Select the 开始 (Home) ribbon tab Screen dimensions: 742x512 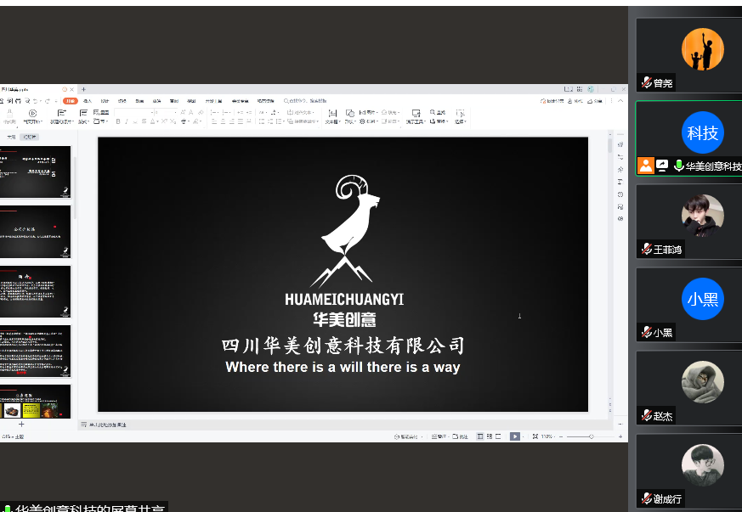pyautogui.click(x=70, y=101)
